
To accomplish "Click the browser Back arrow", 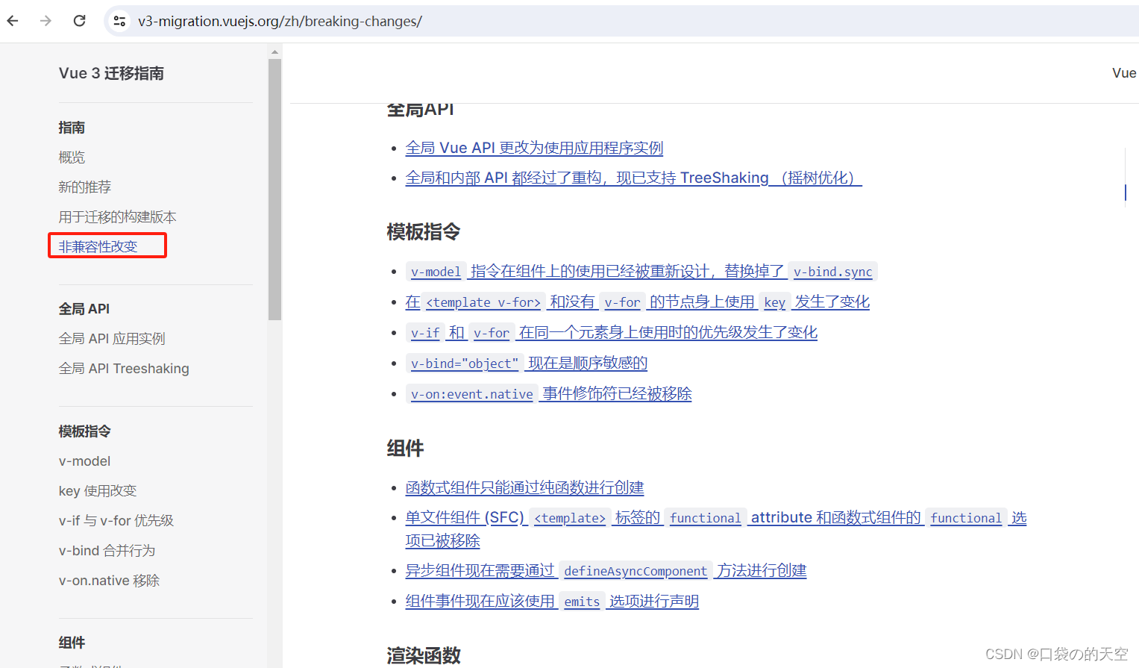I will [13, 21].
